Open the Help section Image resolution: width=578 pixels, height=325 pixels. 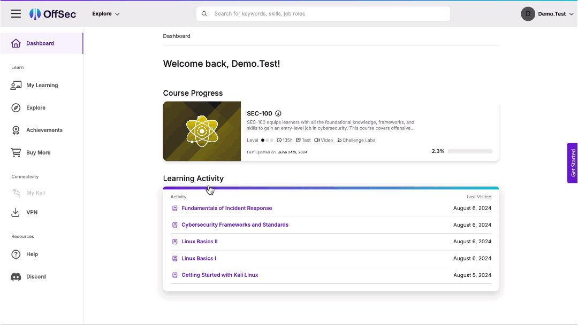pos(31,254)
